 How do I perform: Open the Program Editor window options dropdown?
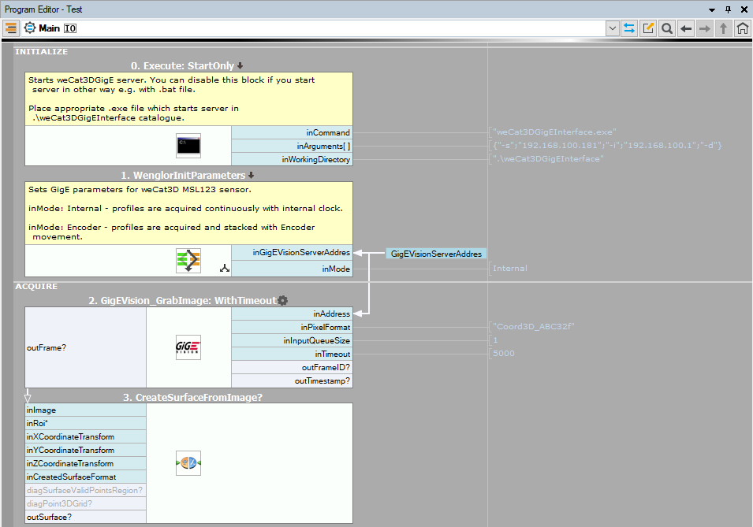(712, 9)
